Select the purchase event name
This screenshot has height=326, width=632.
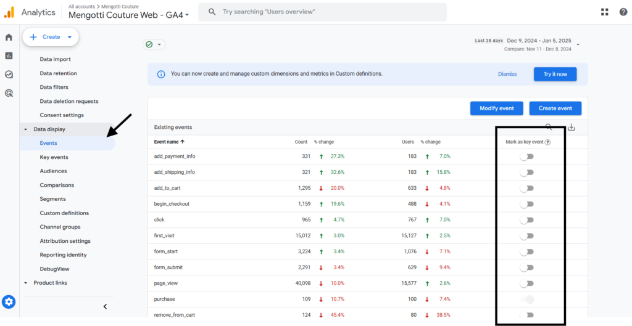pyautogui.click(x=164, y=300)
